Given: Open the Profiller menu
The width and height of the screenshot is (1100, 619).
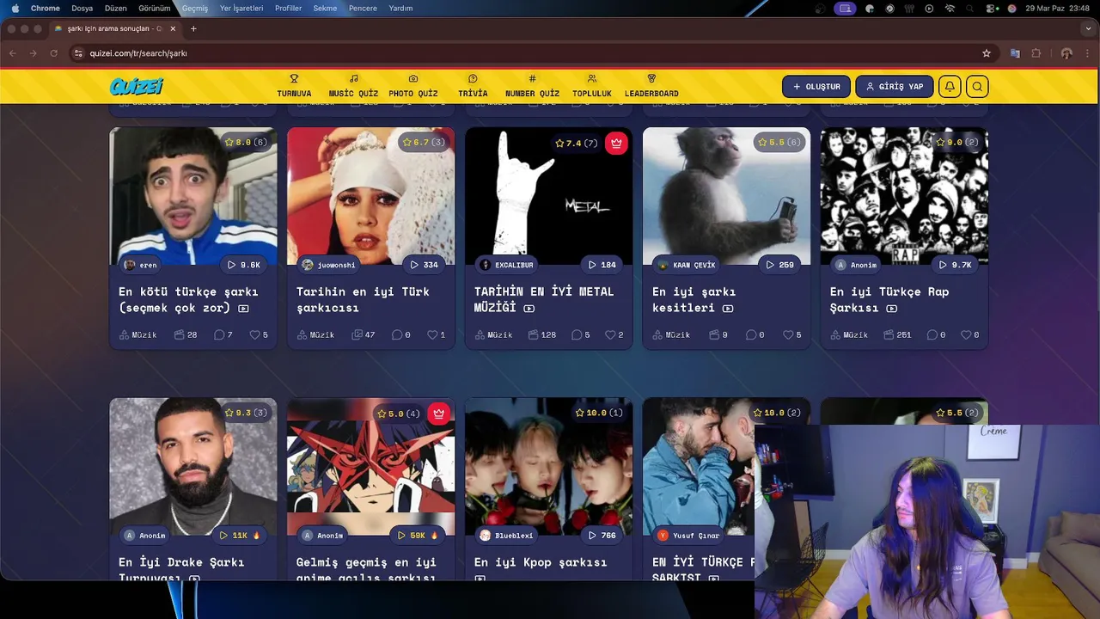Looking at the screenshot, I should tap(288, 8).
